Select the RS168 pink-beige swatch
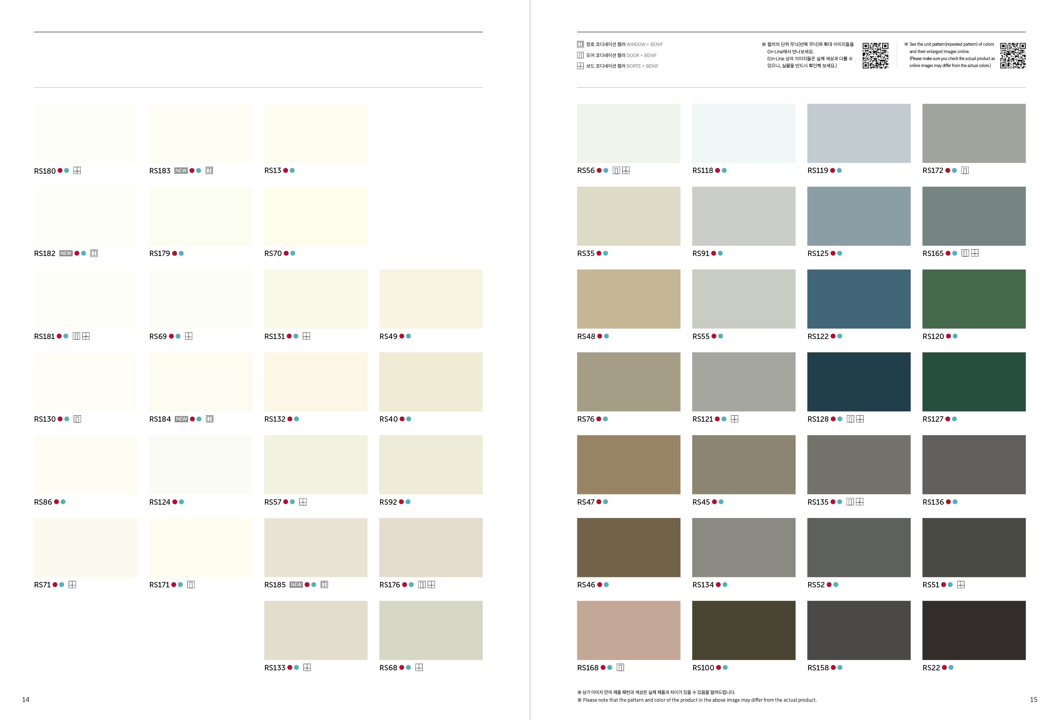Viewport: 1059px width, 720px height. (629, 630)
